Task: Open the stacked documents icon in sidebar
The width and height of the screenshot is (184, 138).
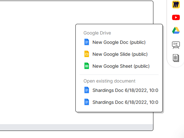Action: pos(176,58)
